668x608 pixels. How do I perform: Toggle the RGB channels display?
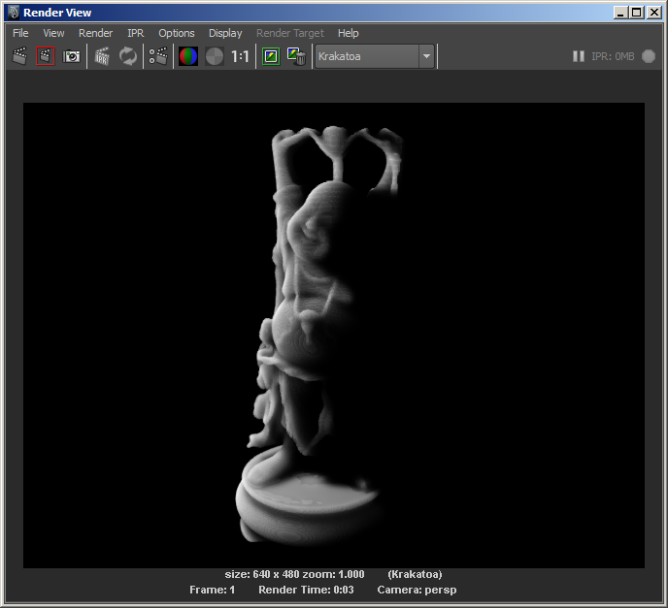point(188,56)
